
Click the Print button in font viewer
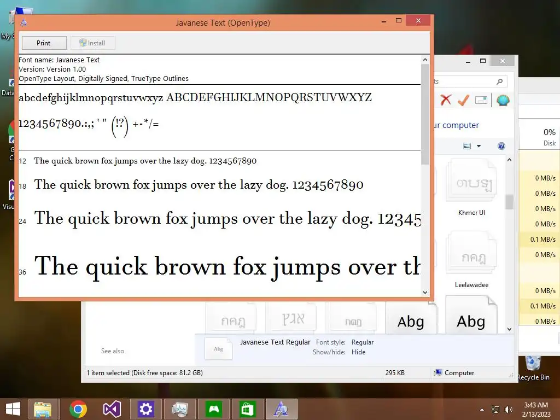coord(44,43)
